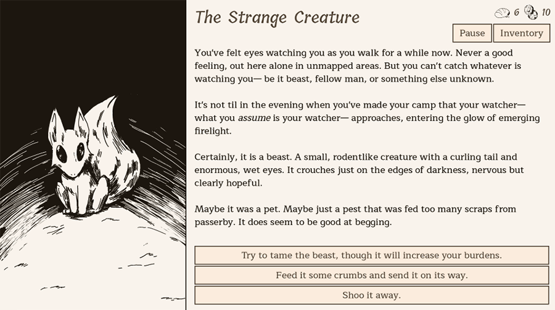Screen dimensions: 555x310
Task: Click the bread count number 6
Action: click(x=516, y=12)
